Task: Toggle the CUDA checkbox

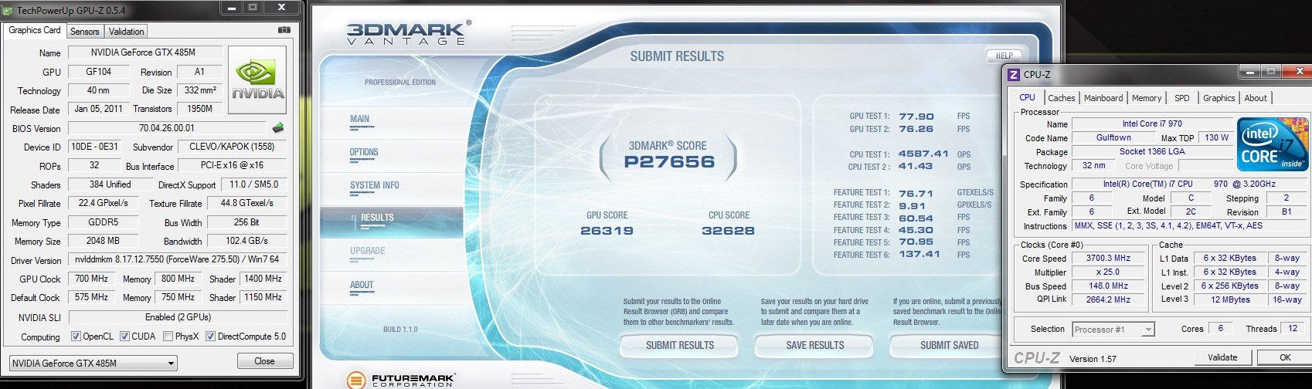Action: tap(124, 337)
